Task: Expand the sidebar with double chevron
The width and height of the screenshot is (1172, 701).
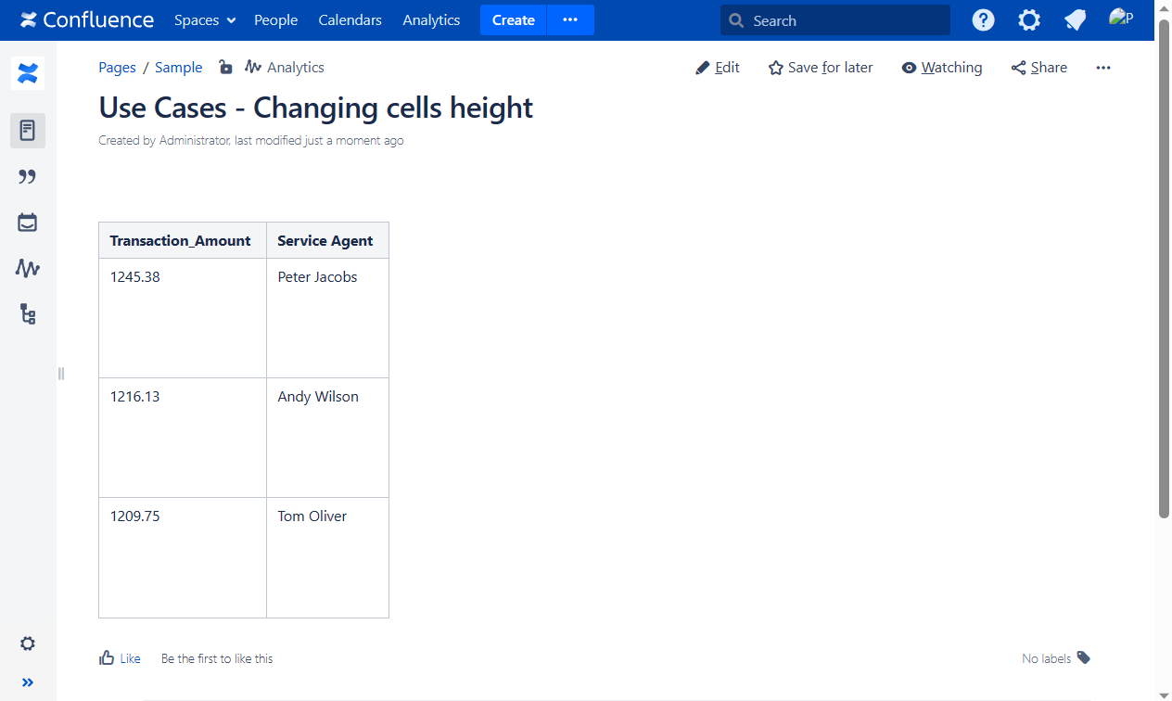Action: (x=28, y=682)
